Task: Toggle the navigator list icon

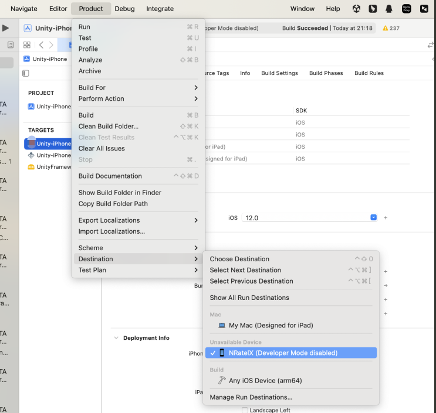Action: coord(11,45)
